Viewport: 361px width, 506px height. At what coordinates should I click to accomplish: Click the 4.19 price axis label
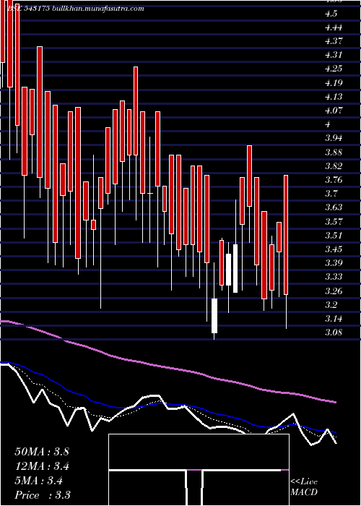(x=334, y=83)
